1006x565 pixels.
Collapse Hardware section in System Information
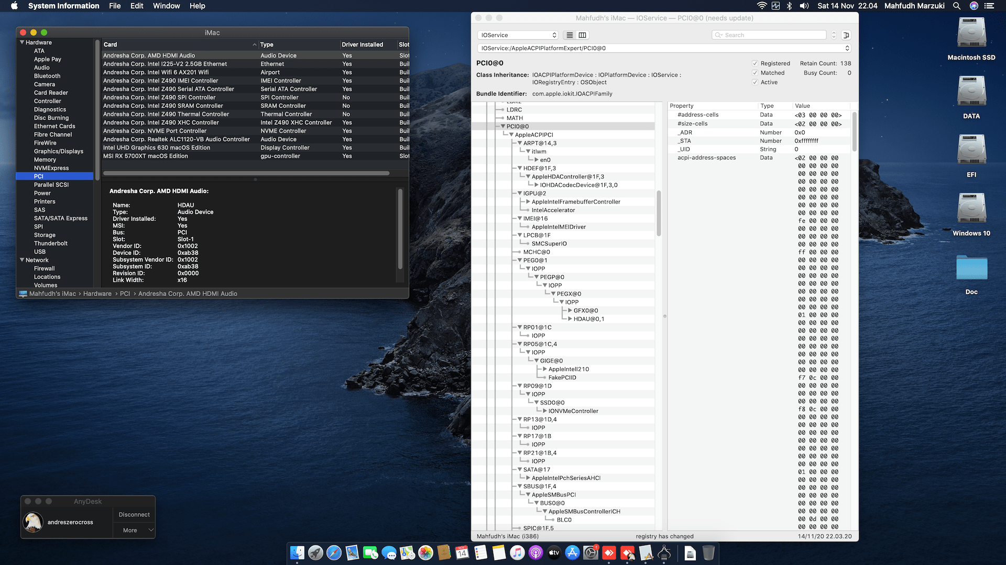point(22,42)
